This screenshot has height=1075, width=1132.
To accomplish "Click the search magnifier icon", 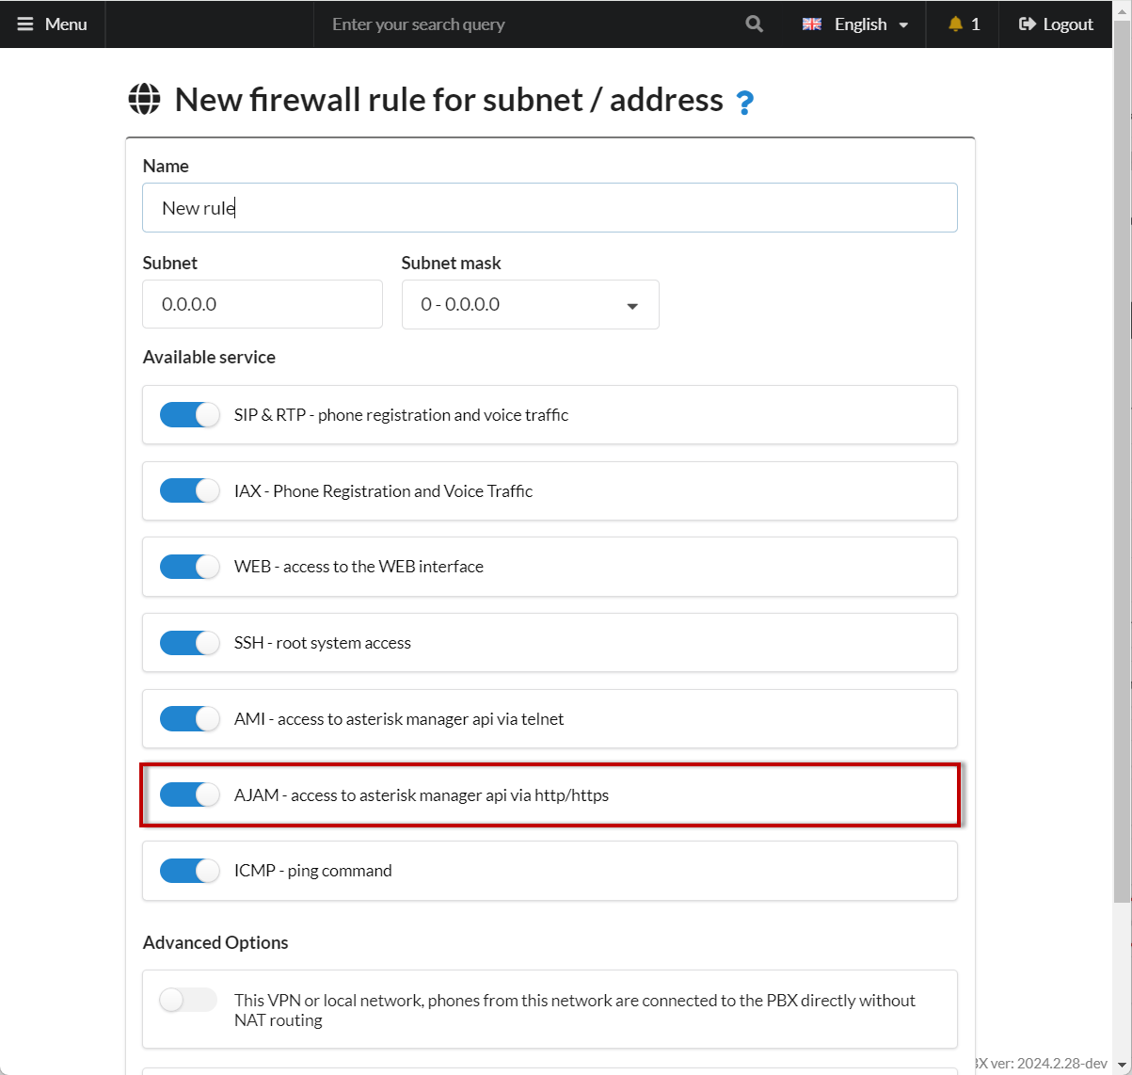I will click(754, 24).
